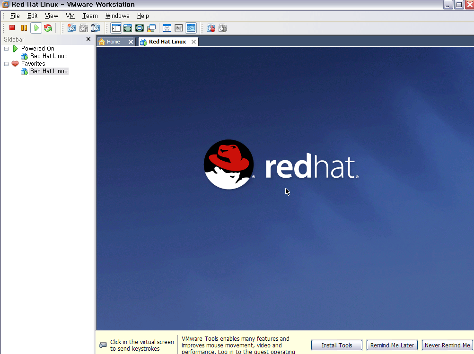
Task: Click the green Power On play button
Action: (x=36, y=28)
